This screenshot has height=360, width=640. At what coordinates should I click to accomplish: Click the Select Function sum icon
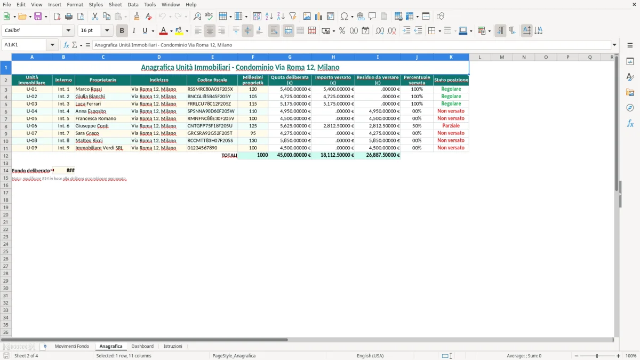pos(74,45)
